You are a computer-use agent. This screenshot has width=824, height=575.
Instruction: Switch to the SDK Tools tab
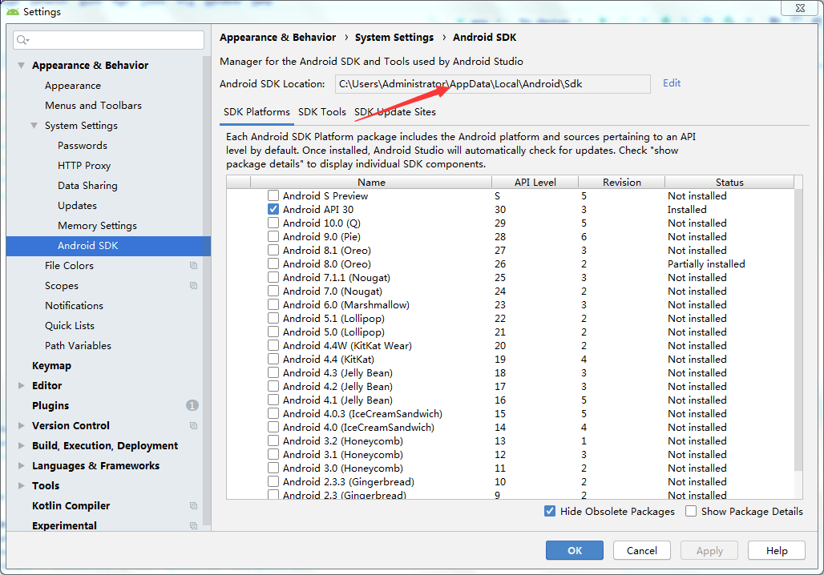tap(322, 112)
